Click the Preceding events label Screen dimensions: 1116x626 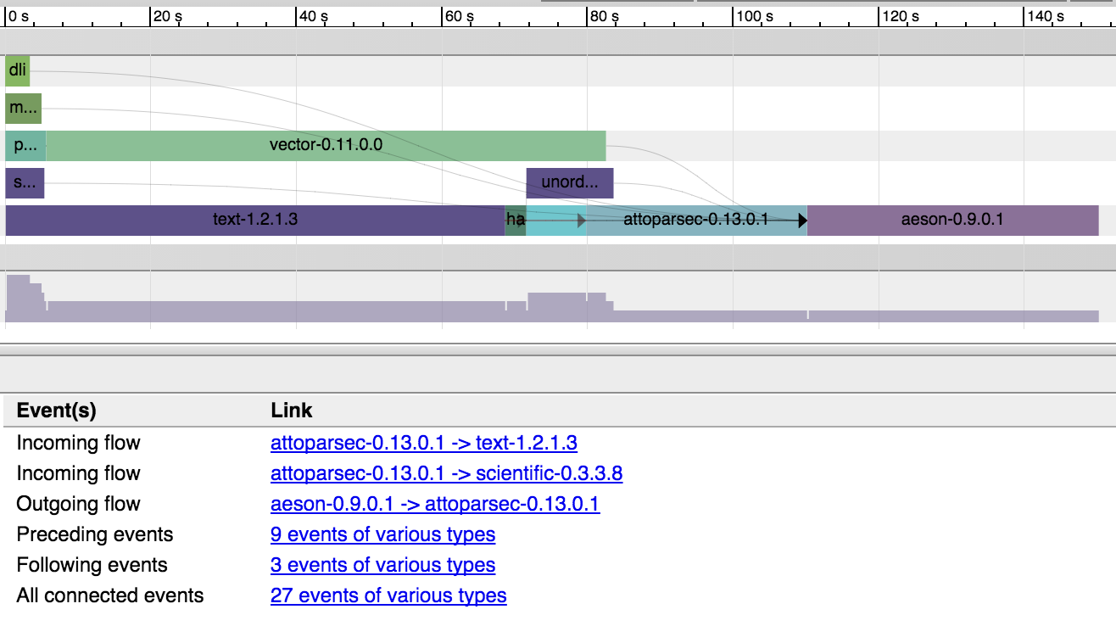point(95,534)
